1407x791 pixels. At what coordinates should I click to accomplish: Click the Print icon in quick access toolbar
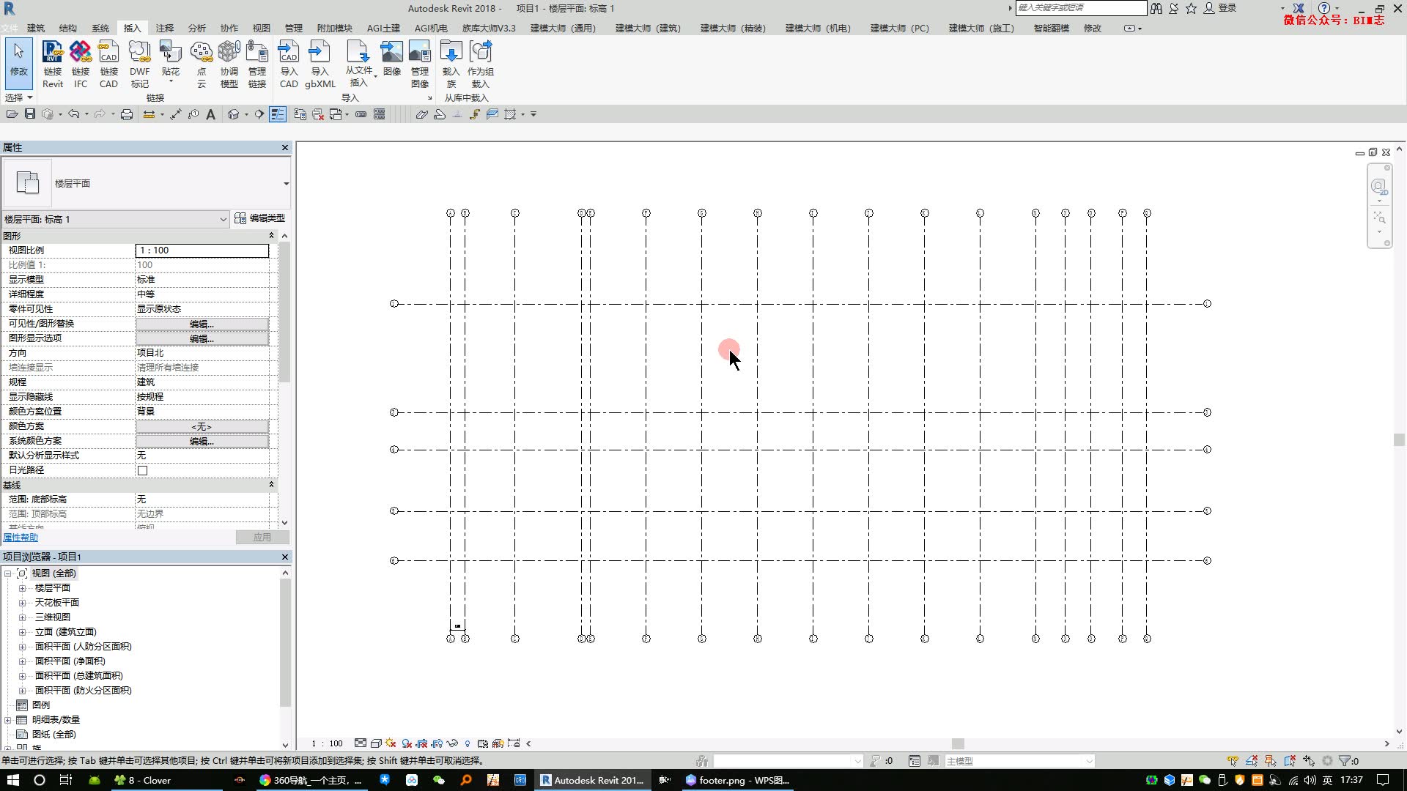[127, 114]
